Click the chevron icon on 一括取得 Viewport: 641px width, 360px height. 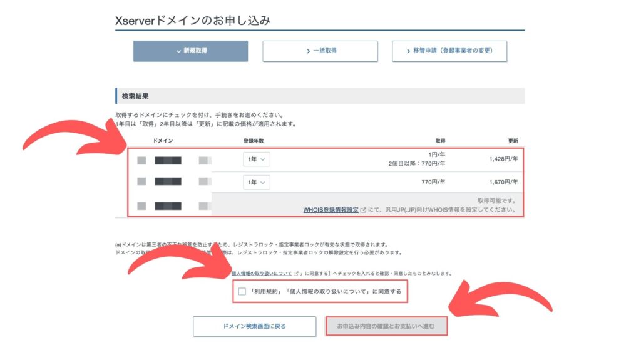pyautogui.click(x=308, y=51)
